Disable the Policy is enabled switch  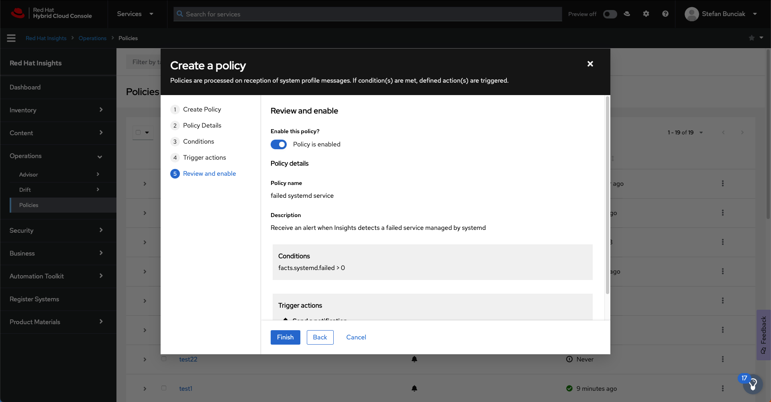[x=279, y=144]
